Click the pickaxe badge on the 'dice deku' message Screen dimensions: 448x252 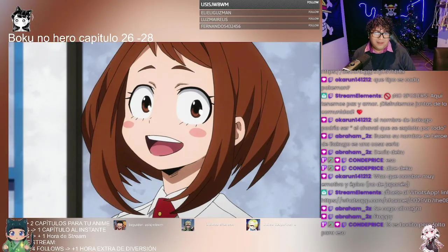[x=330, y=168]
